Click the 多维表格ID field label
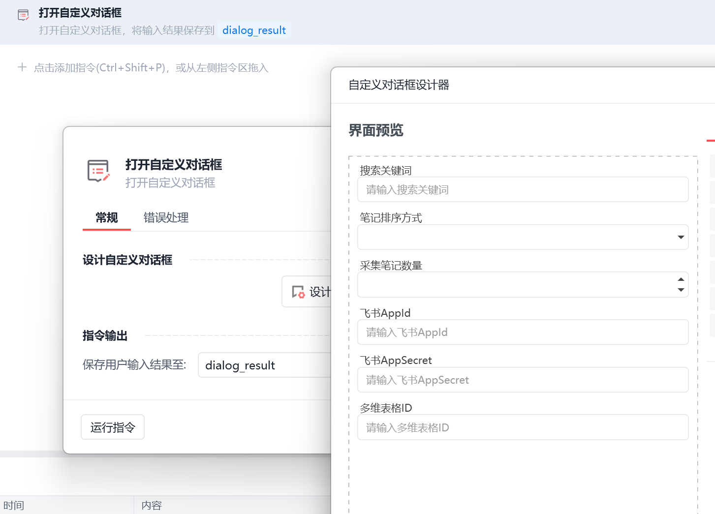Image resolution: width=715 pixels, height=514 pixels. (x=386, y=408)
